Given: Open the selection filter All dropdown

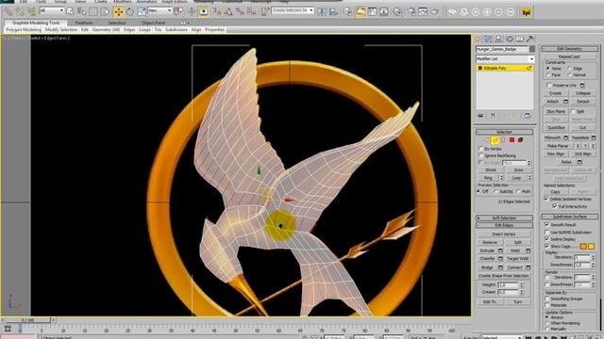Looking at the screenshot, I should (52, 10).
